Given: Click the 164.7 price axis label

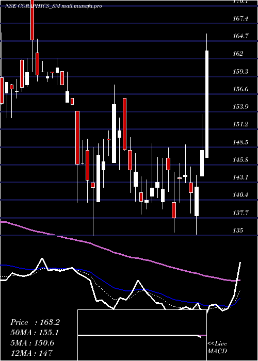Looking at the screenshot, I should click(241, 36).
